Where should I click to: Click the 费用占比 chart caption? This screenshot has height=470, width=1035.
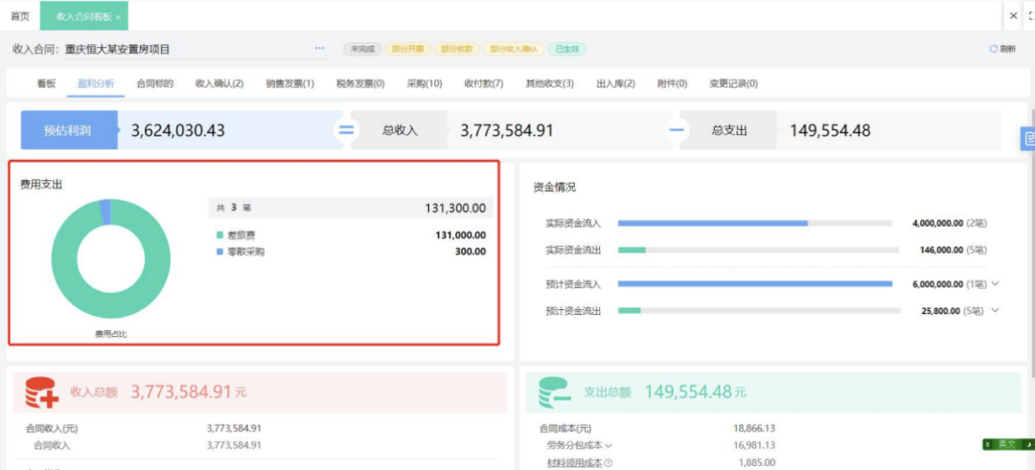point(111,334)
